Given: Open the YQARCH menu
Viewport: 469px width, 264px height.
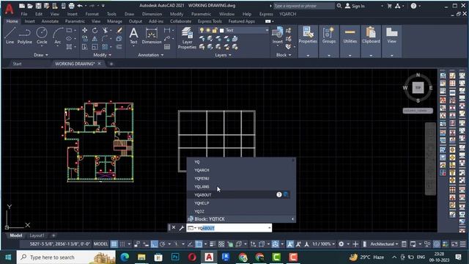Looking at the screenshot, I should pos(287,14).
